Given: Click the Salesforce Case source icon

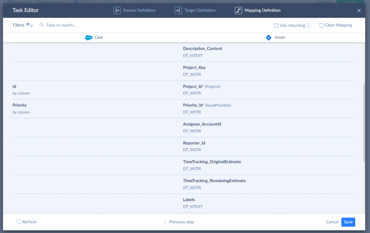Looking at the screenshot, I should click(x=89, y=37).
